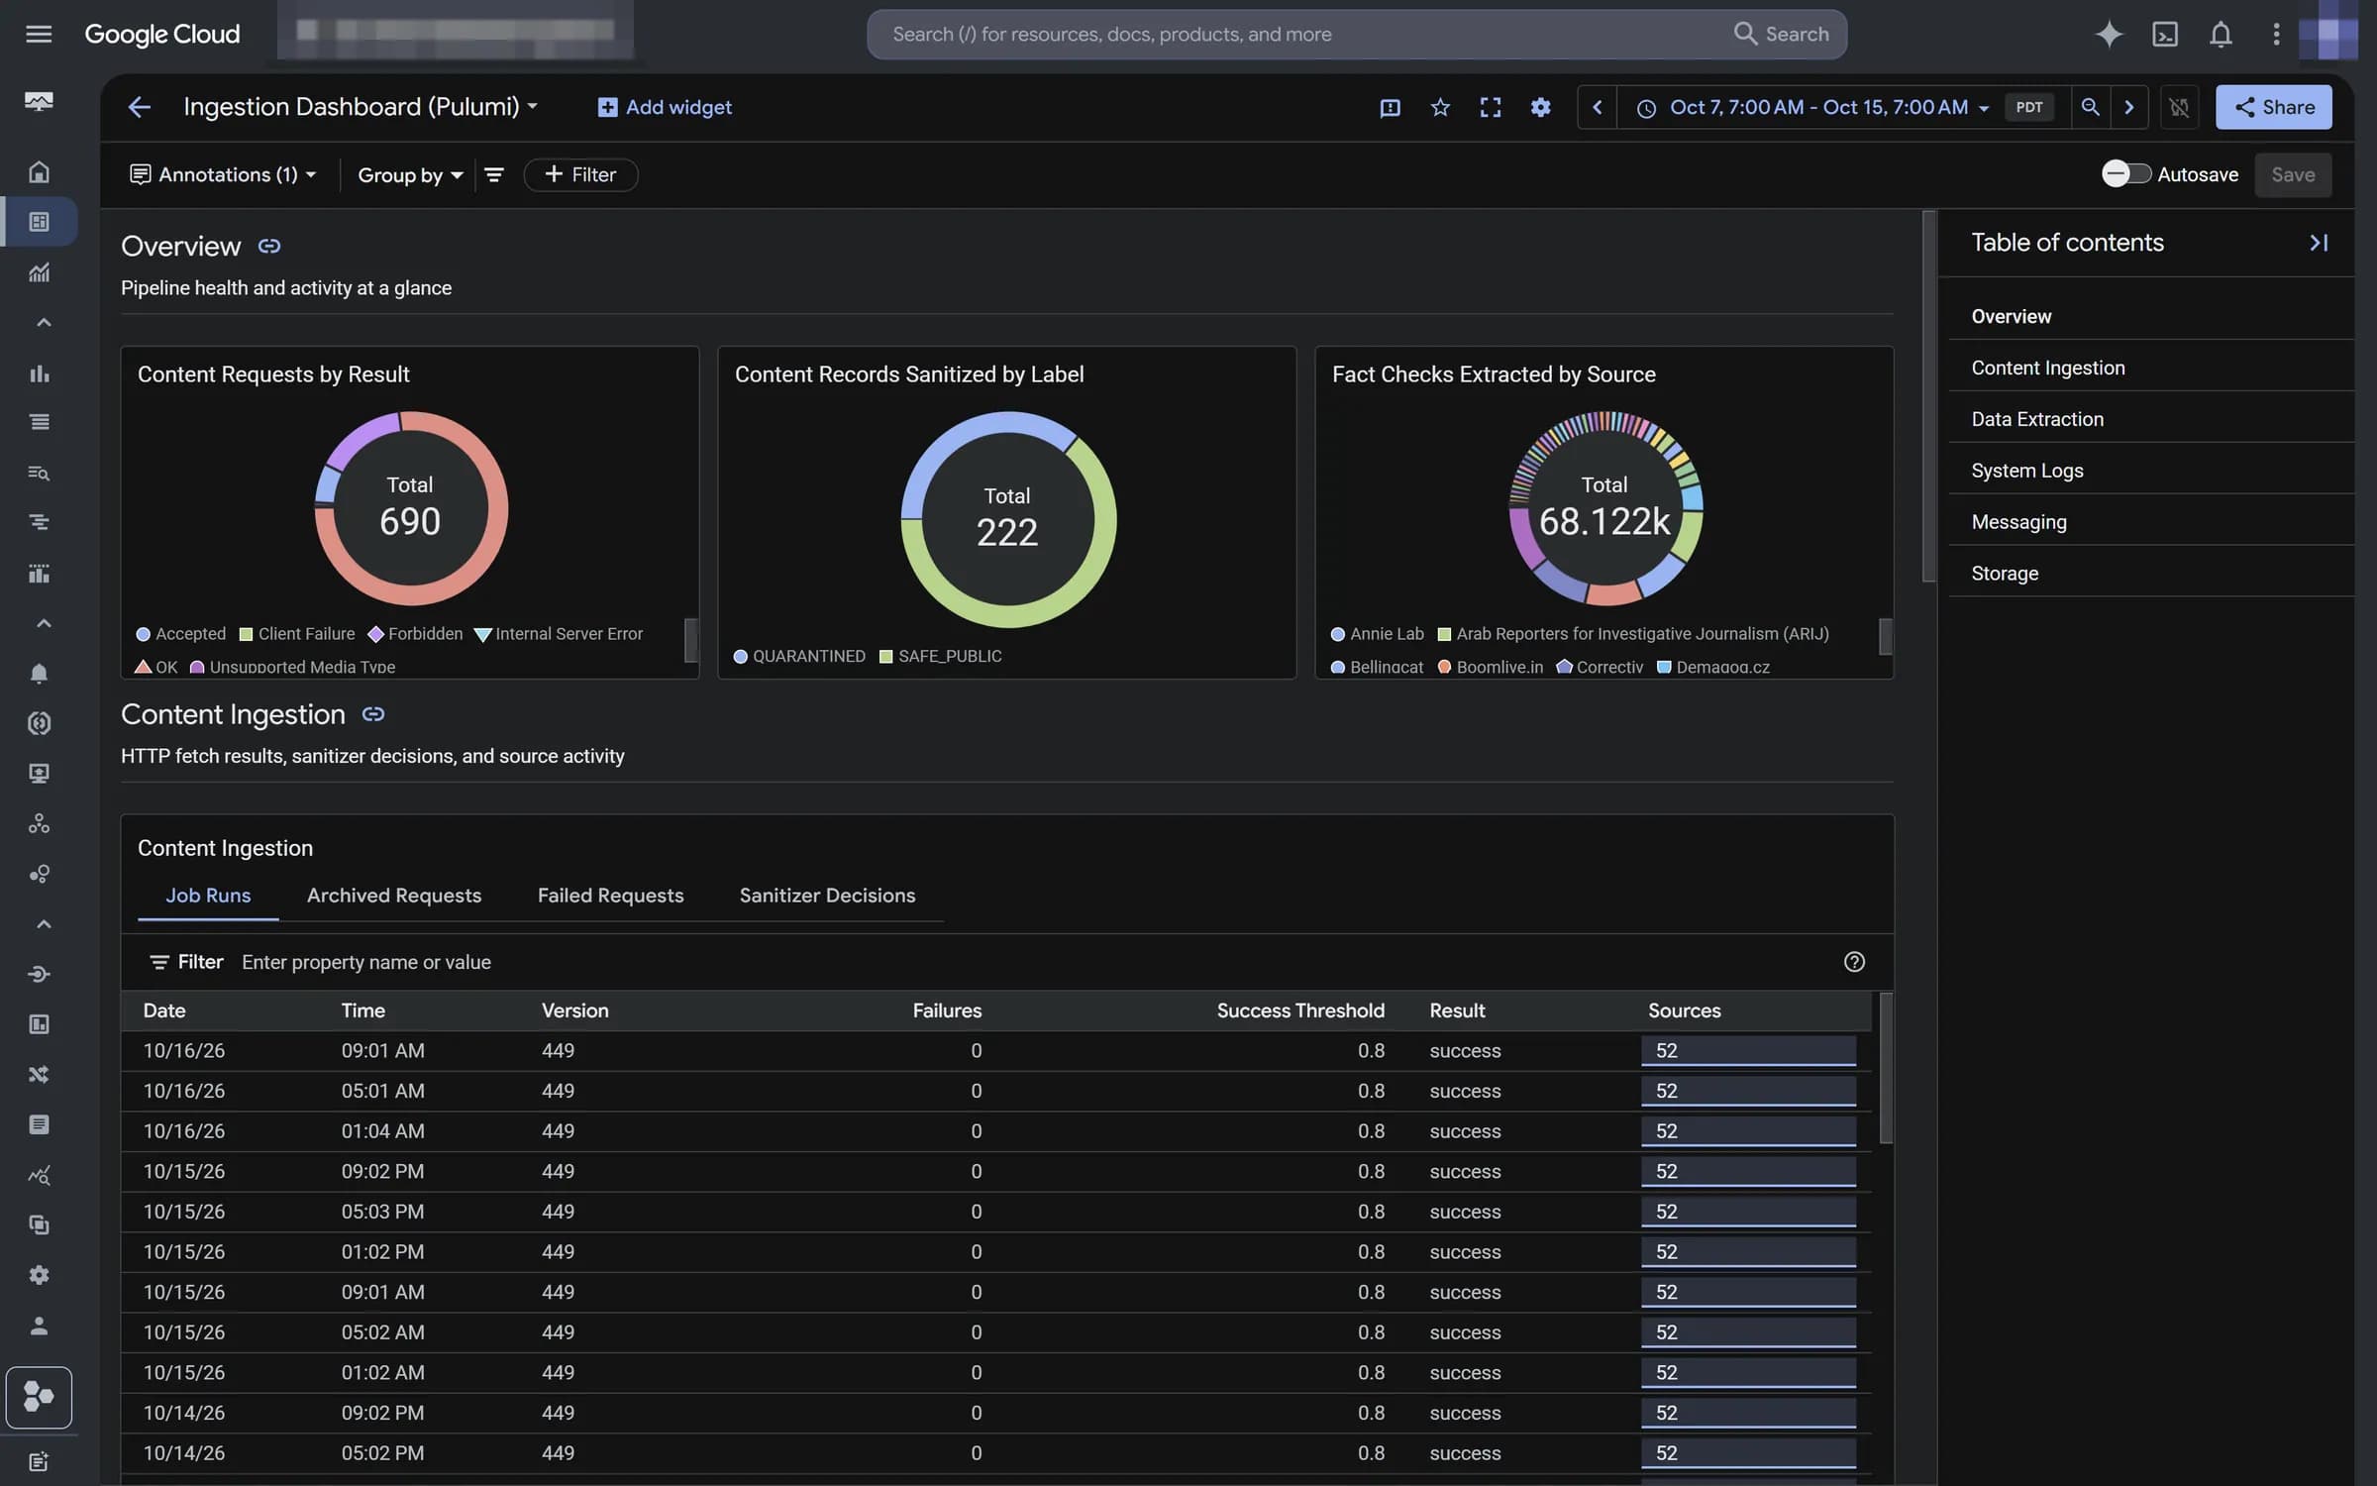
Task: Open the events panel icon beside star
Action: [1390, 107]
